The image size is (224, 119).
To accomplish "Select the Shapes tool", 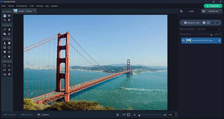I will (9, 34).
